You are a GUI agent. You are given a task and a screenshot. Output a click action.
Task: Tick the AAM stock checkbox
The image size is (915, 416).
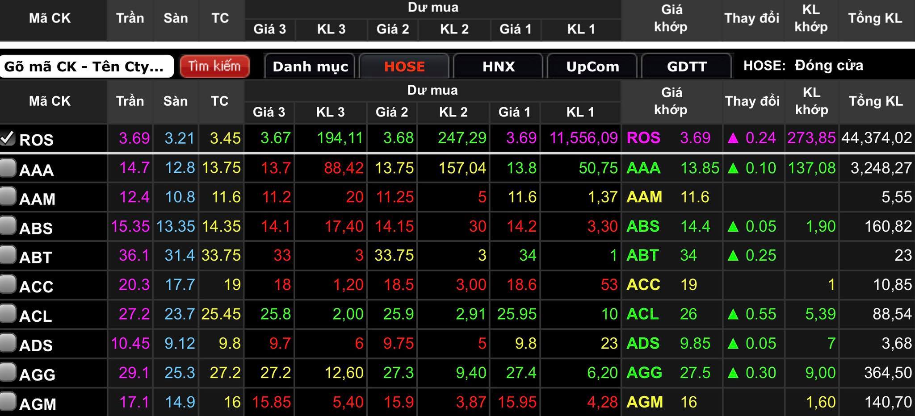pyautogui.click(x=8, y=197)
